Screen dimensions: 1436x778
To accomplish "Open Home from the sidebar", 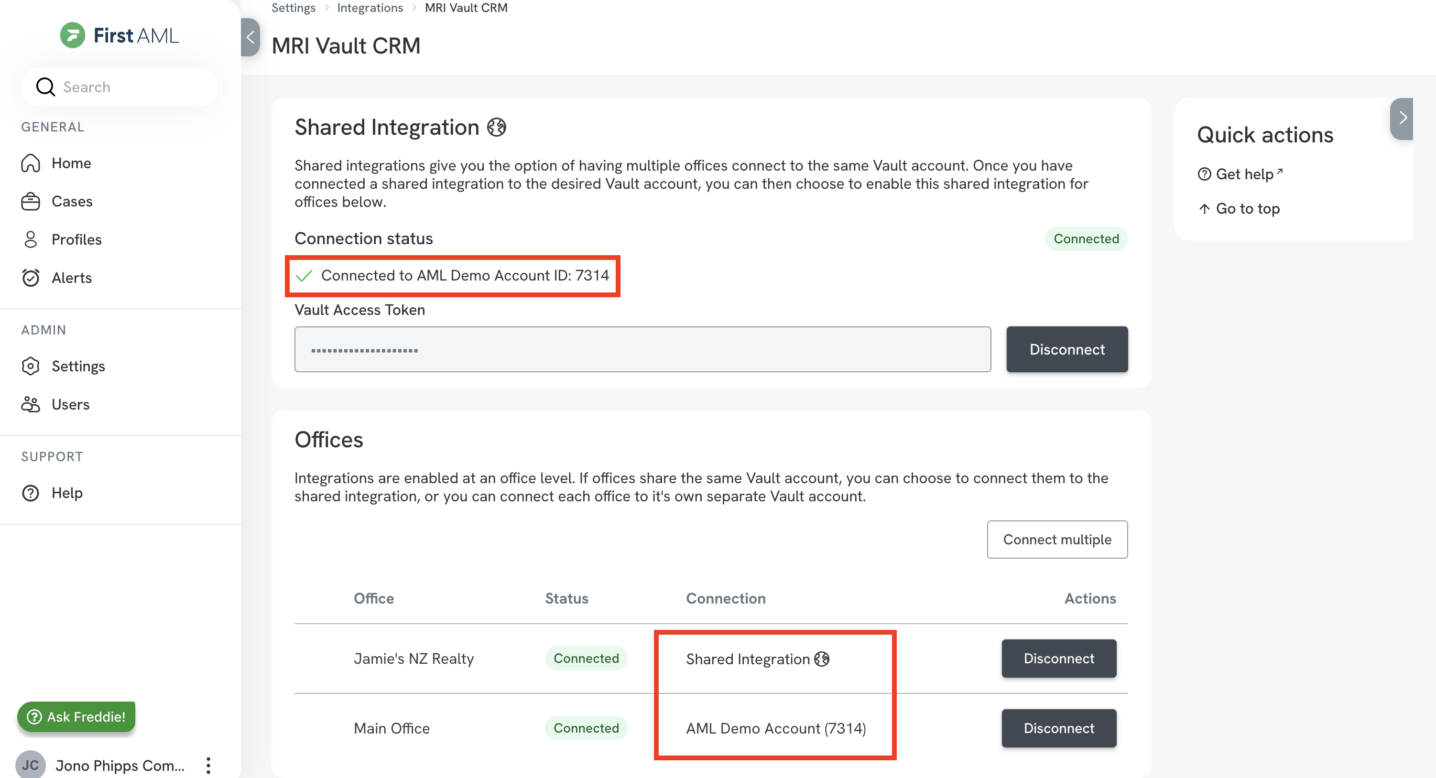I will [71, 163].
